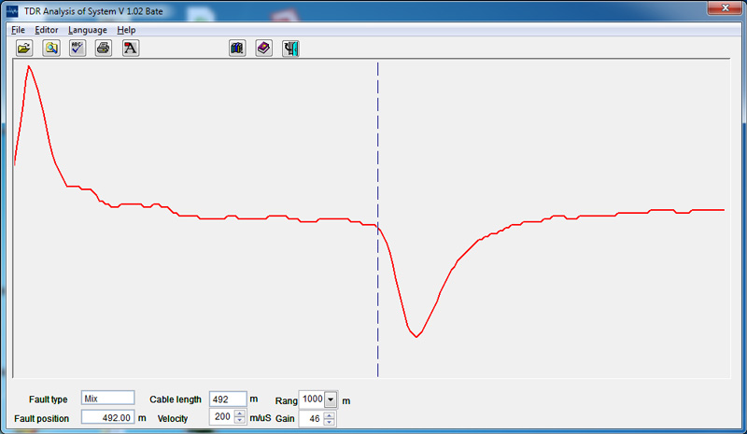Open the Editor menu
The height and width of the screenshot is (434, 747).
coord(47,30)
